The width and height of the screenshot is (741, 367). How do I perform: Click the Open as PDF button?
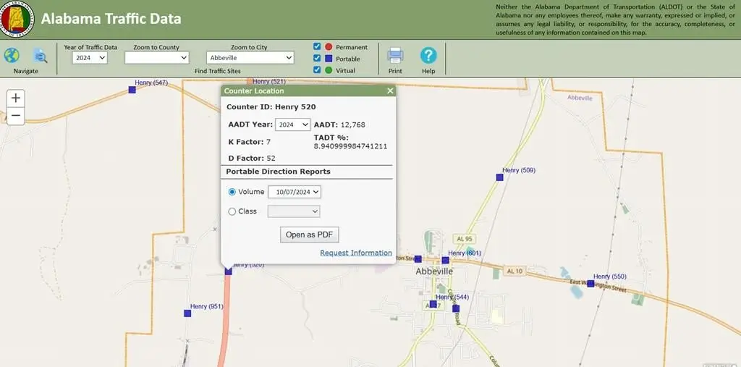click(x=310, y=235)
